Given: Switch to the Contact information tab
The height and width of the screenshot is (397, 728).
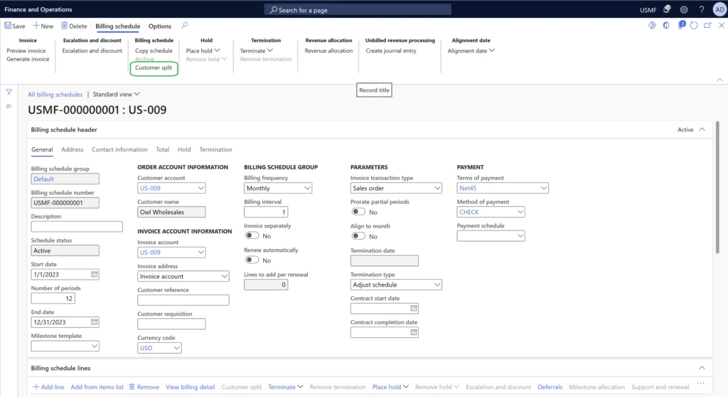Looking at the screenshot, I should pyautogui.click(x=119, y=149).
